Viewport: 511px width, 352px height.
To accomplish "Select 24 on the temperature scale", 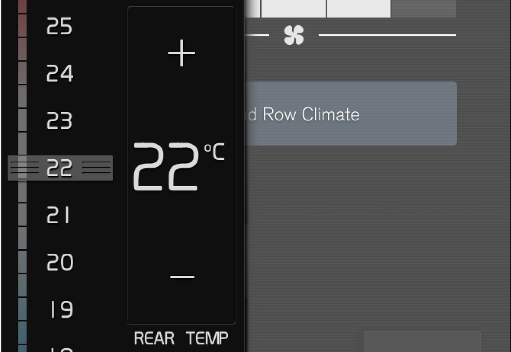I will coord(60,73).
